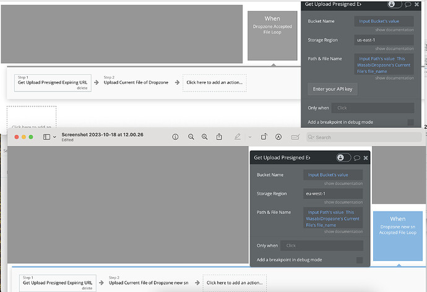Toggle the switch in upper Get Upload panel header
The width and height of the screenshot is (427, 292).
[x=395, y=4]
